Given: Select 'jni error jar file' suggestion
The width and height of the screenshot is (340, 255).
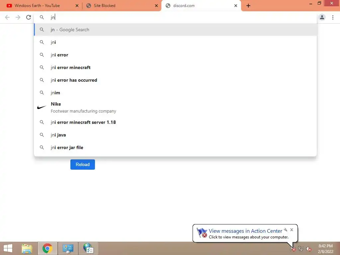Looking at the screenshot, I should pos(175,147).
